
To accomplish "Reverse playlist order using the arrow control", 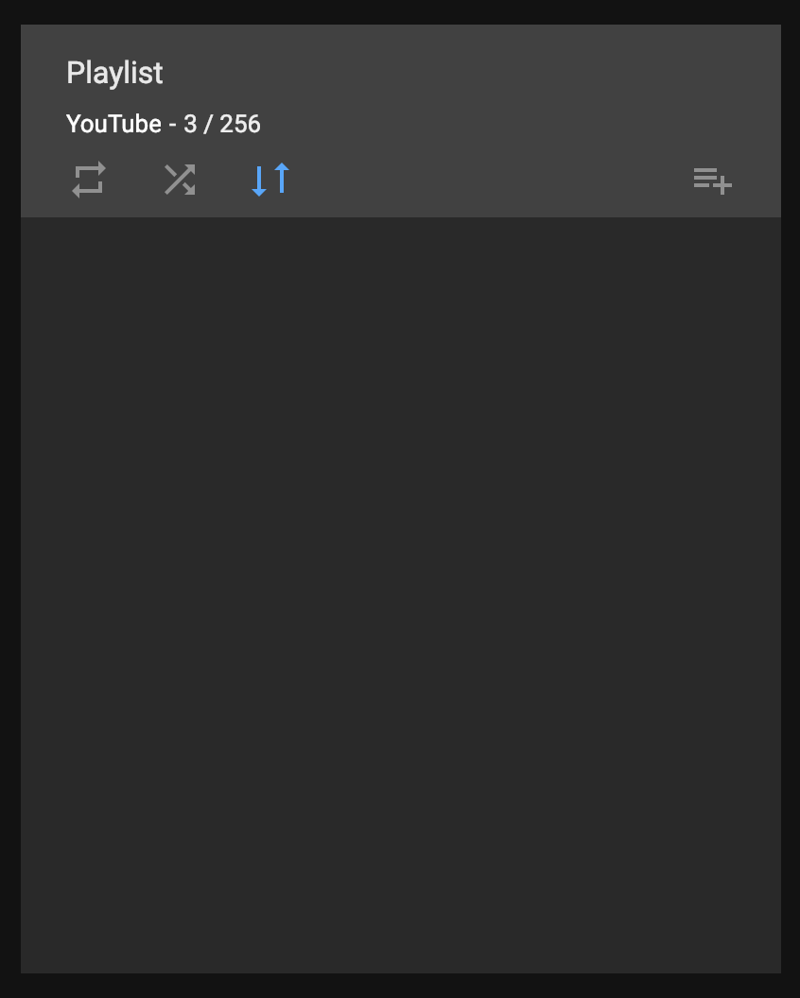I will [270, 180].
